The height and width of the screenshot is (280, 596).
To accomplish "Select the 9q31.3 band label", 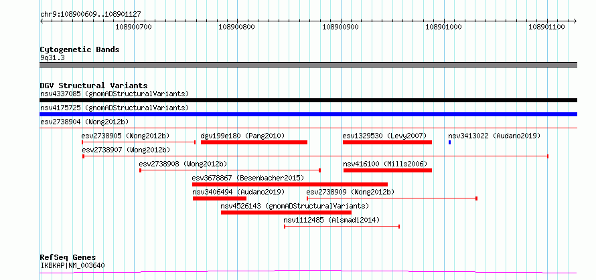I will click(x=52, y=57).
